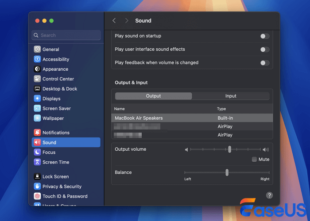Select MacBook Air Speakers output device
310x221 pixels.
[x=192, y=118]
